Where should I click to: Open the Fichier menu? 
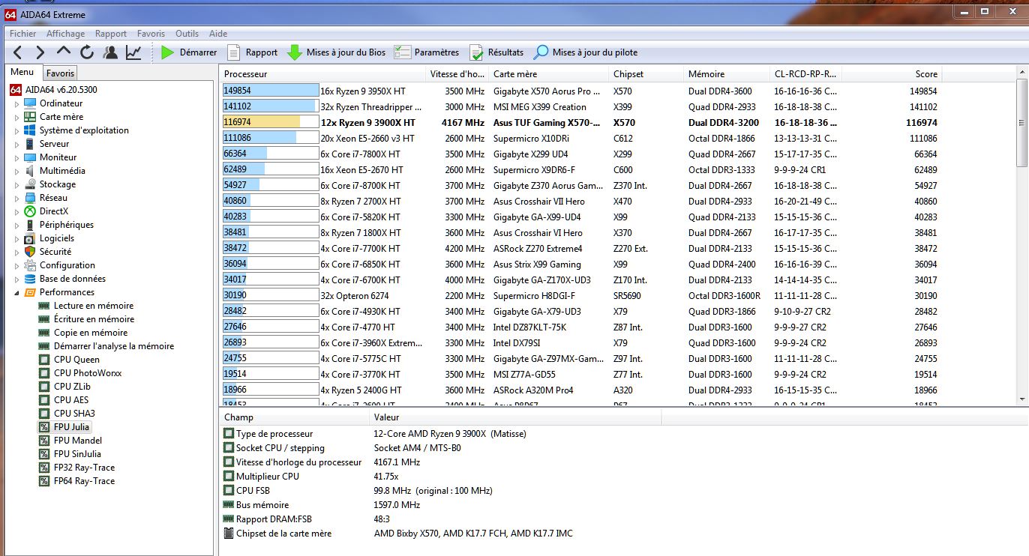(x=22, y=34)
